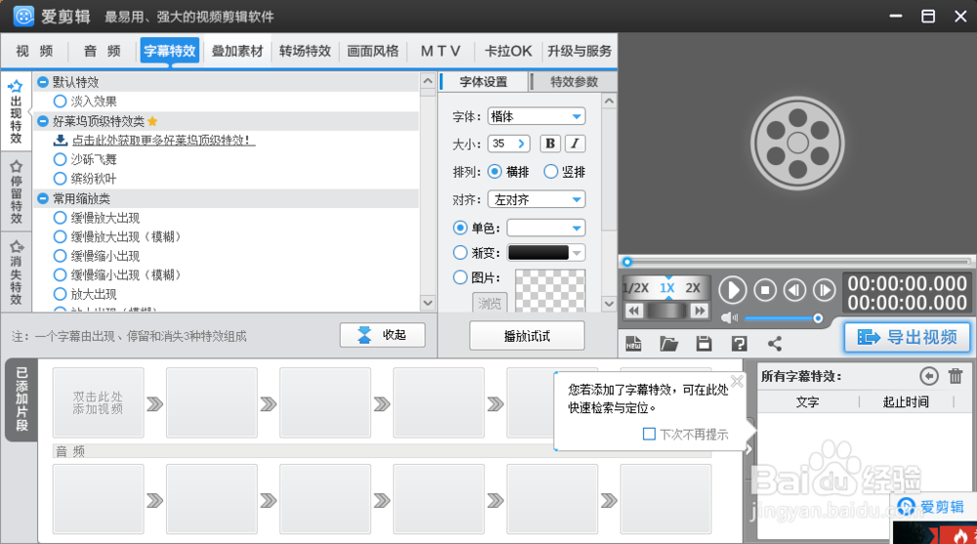Close the subtitle hint tooltip
Image resolution: width=977 pixels, height=544 pixels.
pyautogui.click(x=737, y=381)
